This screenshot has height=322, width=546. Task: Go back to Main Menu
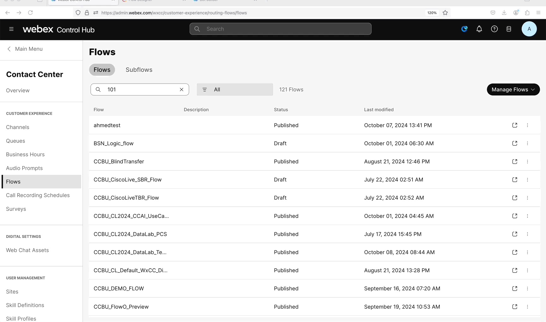tap(25, 49)
